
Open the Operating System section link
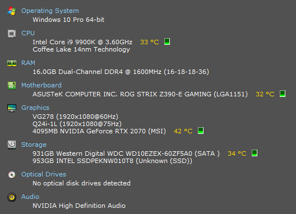[x=50, y=11]
